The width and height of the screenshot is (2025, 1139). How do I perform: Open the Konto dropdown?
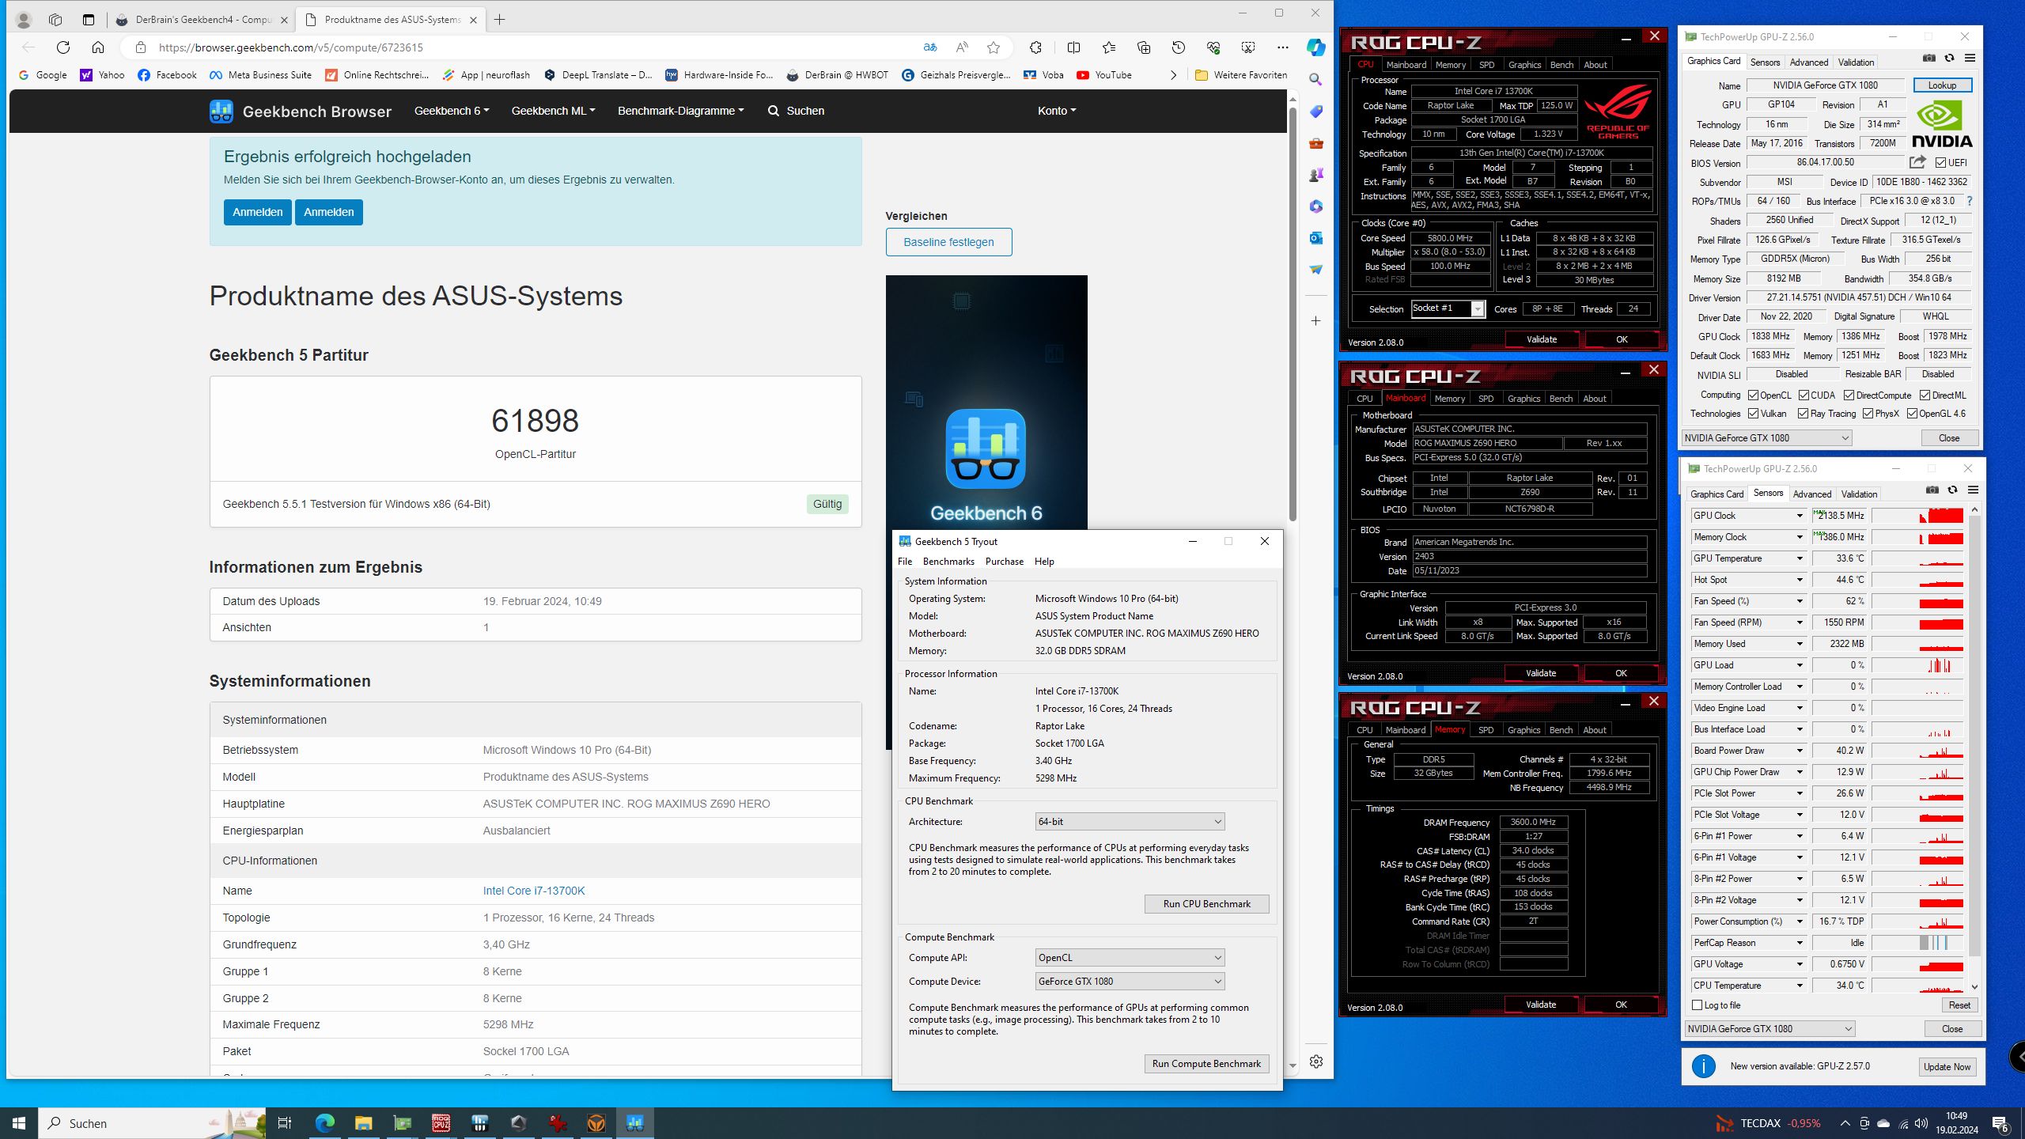coord(1057,111)
